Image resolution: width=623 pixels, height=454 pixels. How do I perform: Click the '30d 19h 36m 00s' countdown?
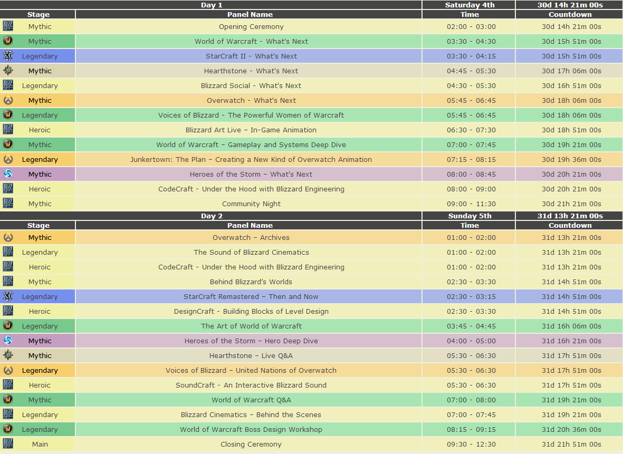coord(571,159)
